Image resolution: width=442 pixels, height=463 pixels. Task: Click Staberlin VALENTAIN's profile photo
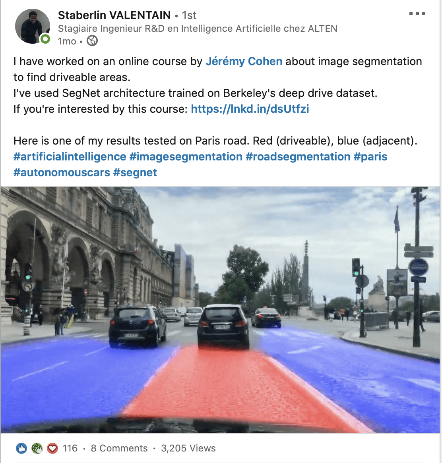(33, 26)
